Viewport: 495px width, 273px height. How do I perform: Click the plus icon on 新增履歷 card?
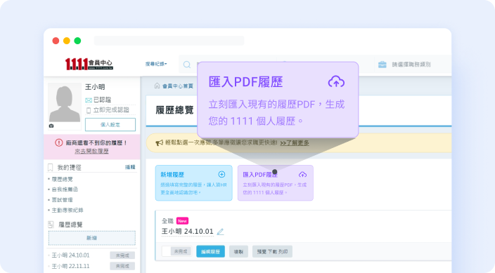coord(221,174)
